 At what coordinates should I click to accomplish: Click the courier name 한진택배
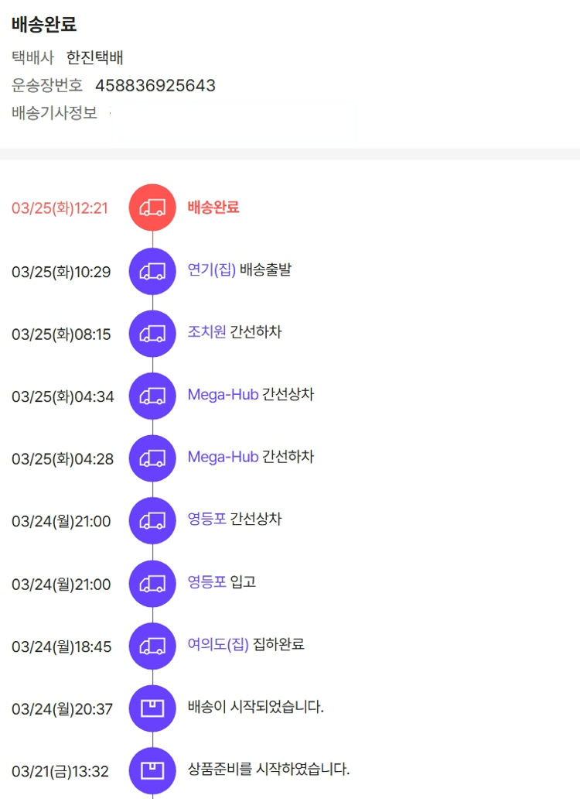(x=95, y=57)
